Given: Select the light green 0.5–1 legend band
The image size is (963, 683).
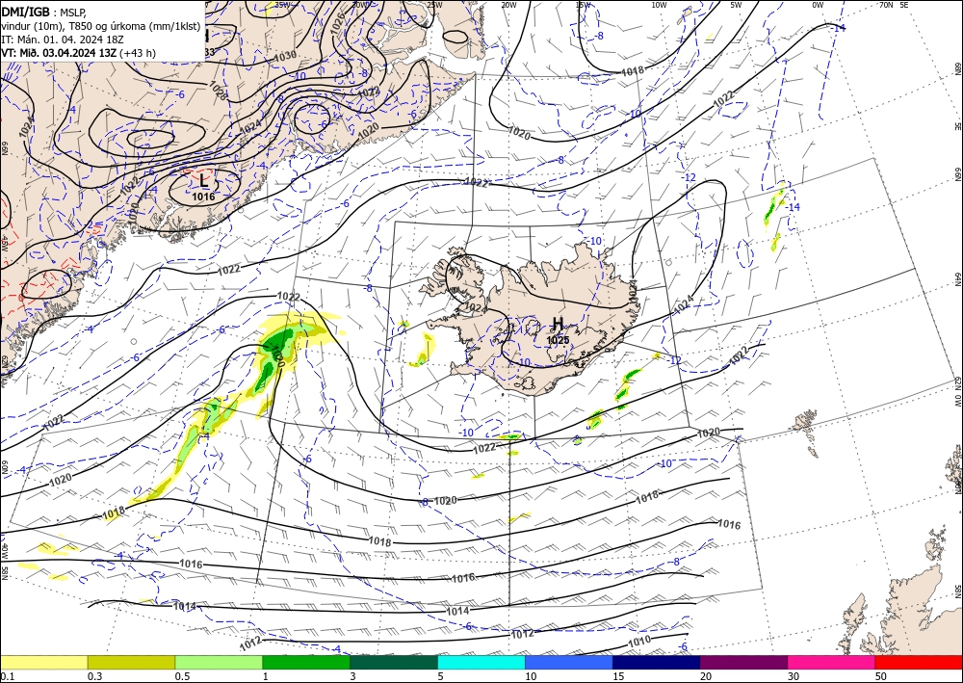Looking at the screenshot, I should 219,662.
